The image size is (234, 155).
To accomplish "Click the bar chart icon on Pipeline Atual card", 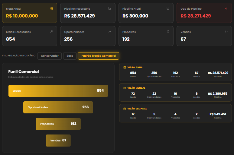I will 168,8.
